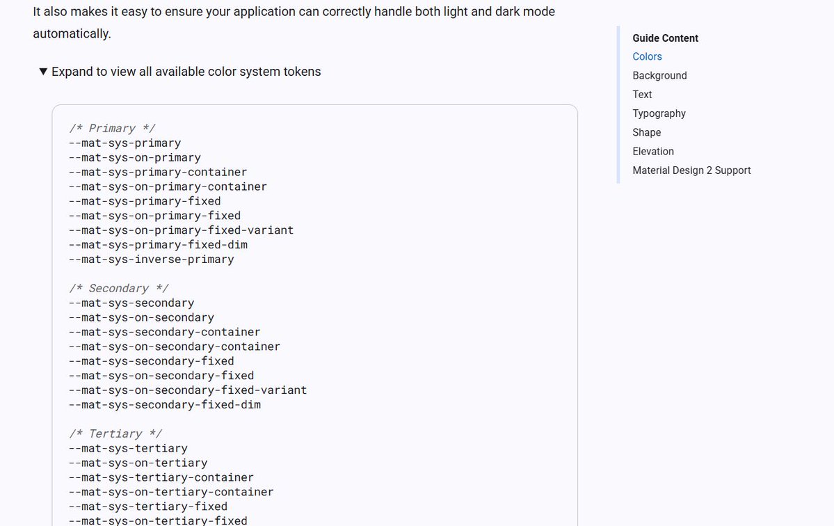Click --mat-sys-on-secondary-fixed-variant token
The image size is (834, 526).
click(x=188, y=390)
